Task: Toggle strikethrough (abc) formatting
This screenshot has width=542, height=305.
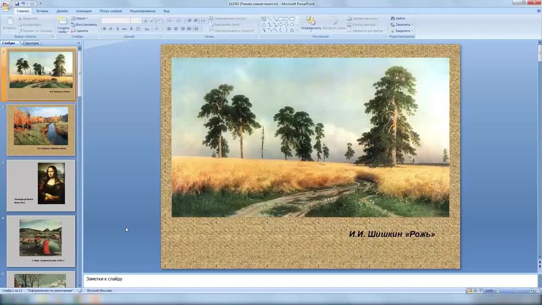Action: [x=124, y=29]
